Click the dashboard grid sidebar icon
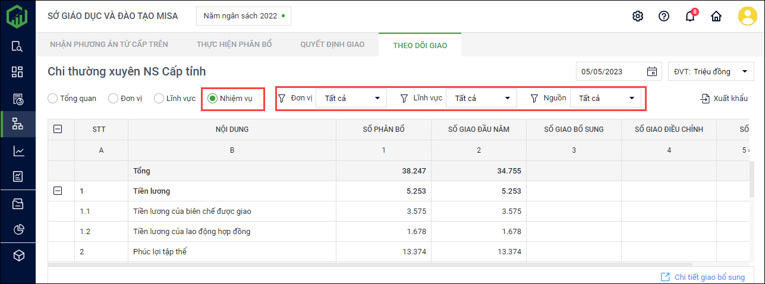The width and height of the screenshot is (765, 284). (18, 72)
